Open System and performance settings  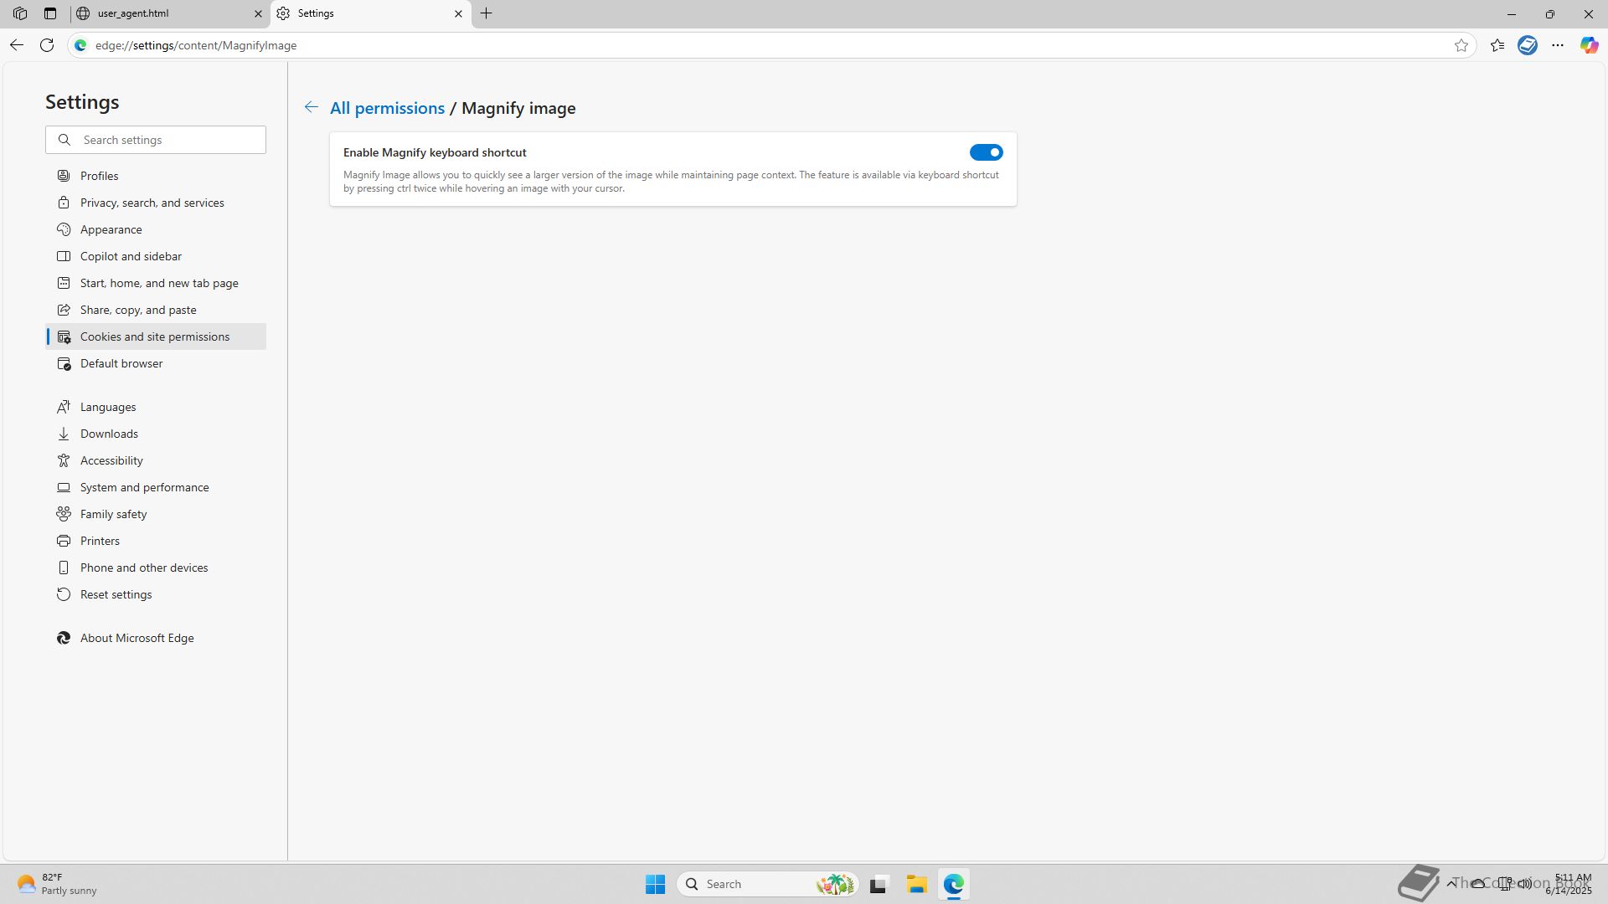point(144,487)
